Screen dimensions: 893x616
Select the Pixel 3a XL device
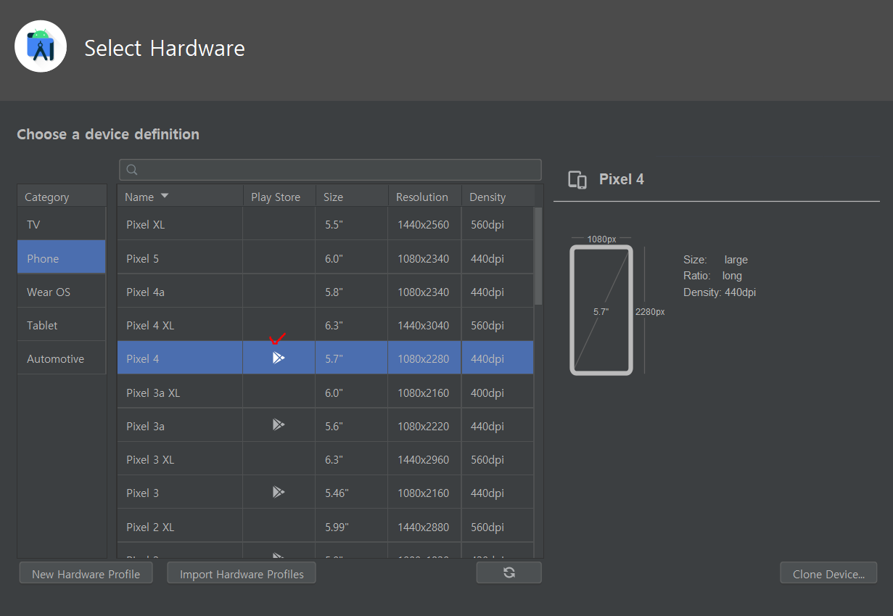point(326,393)
